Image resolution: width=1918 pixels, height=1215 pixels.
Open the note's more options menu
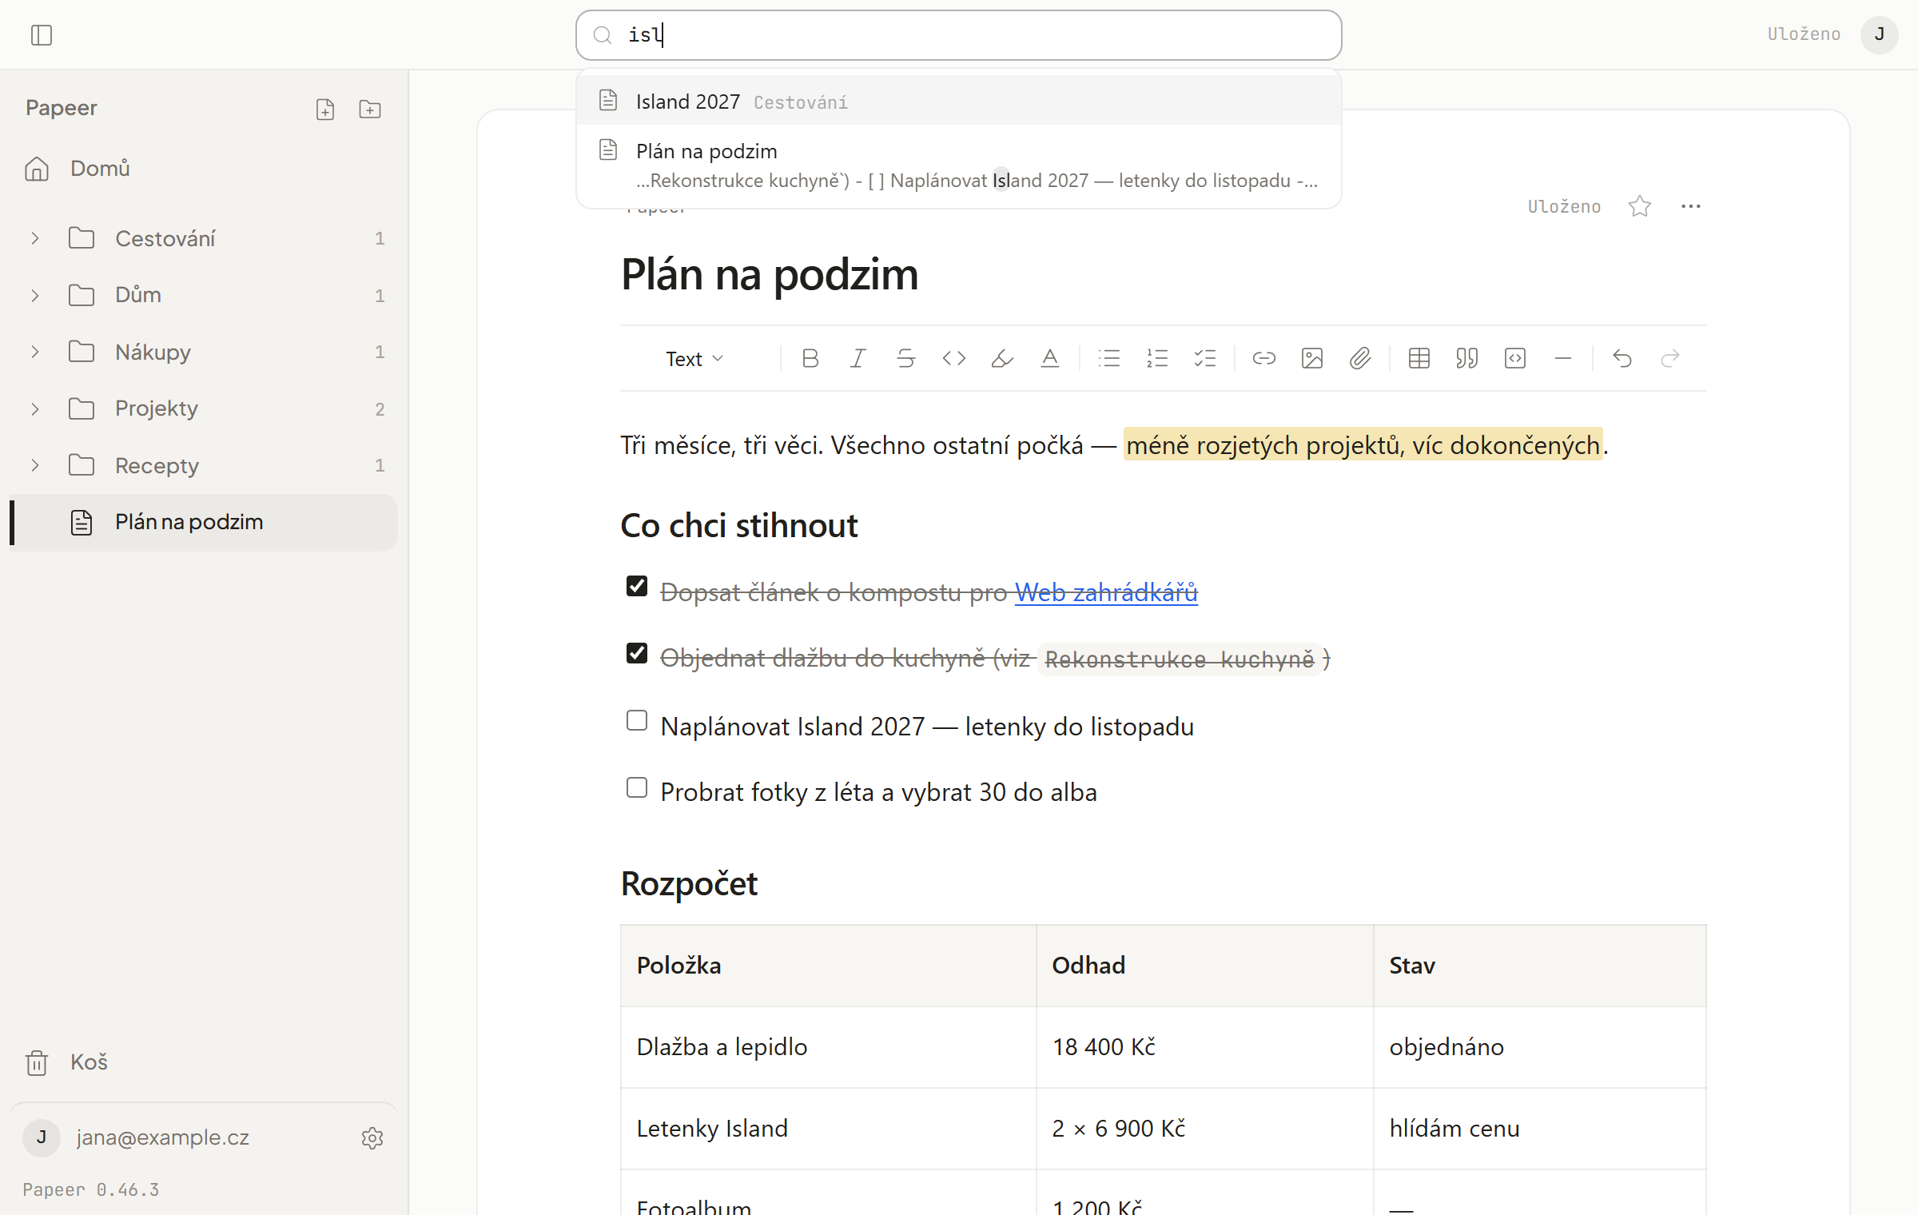click(1691, 206)
